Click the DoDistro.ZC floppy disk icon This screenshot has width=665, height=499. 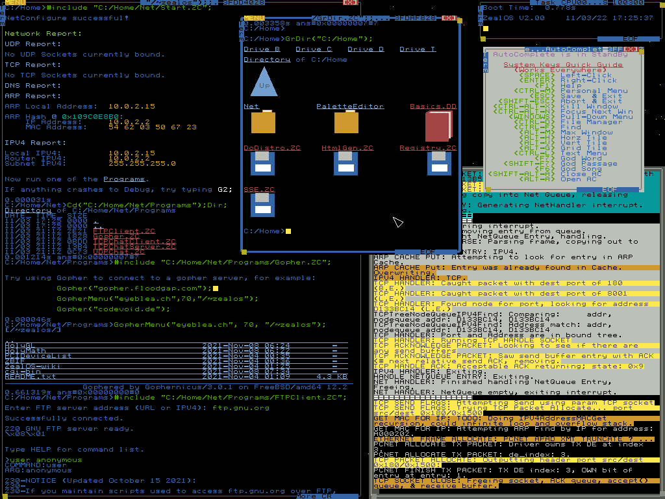(x=262, y=163)
